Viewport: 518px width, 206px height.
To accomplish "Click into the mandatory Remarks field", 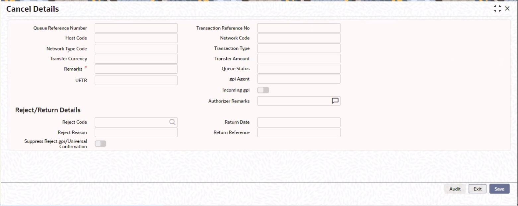I will click(136, 69).
